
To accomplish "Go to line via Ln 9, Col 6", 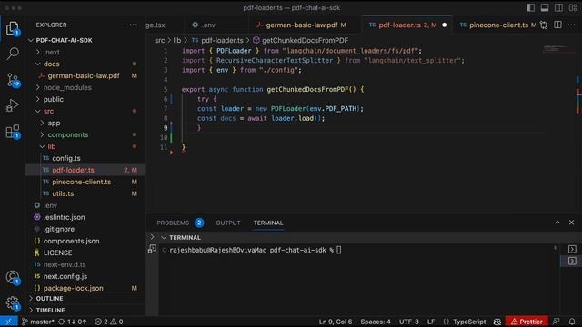I will (x=336, y=322).
